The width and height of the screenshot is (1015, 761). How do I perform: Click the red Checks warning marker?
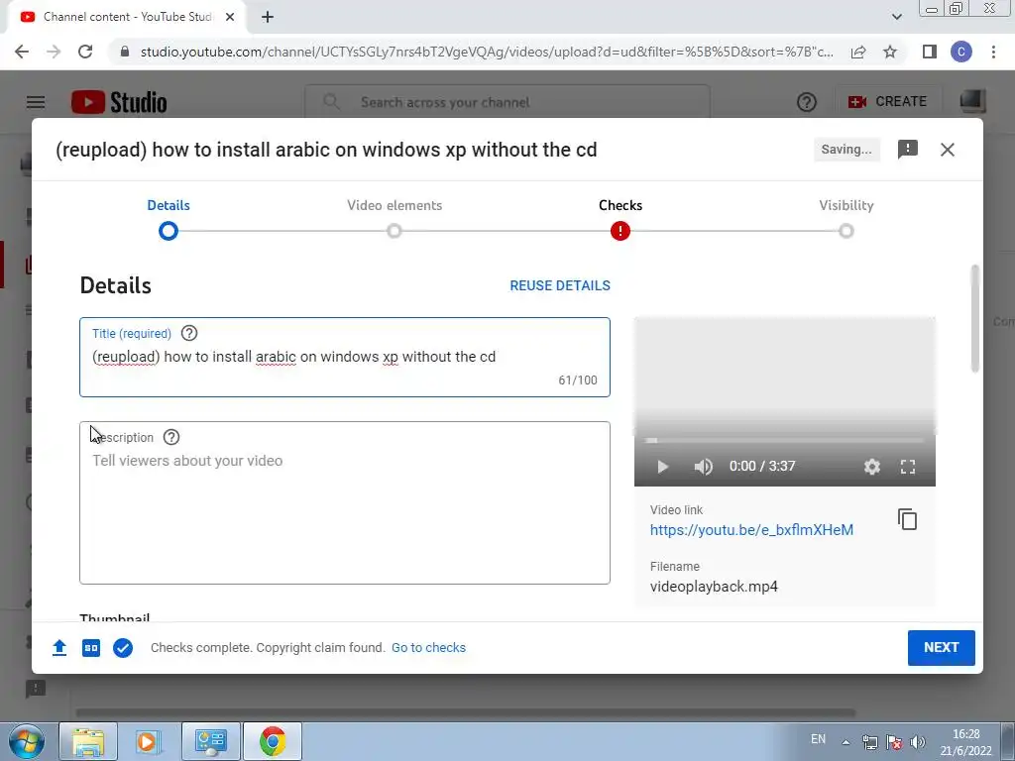point(620,231)
